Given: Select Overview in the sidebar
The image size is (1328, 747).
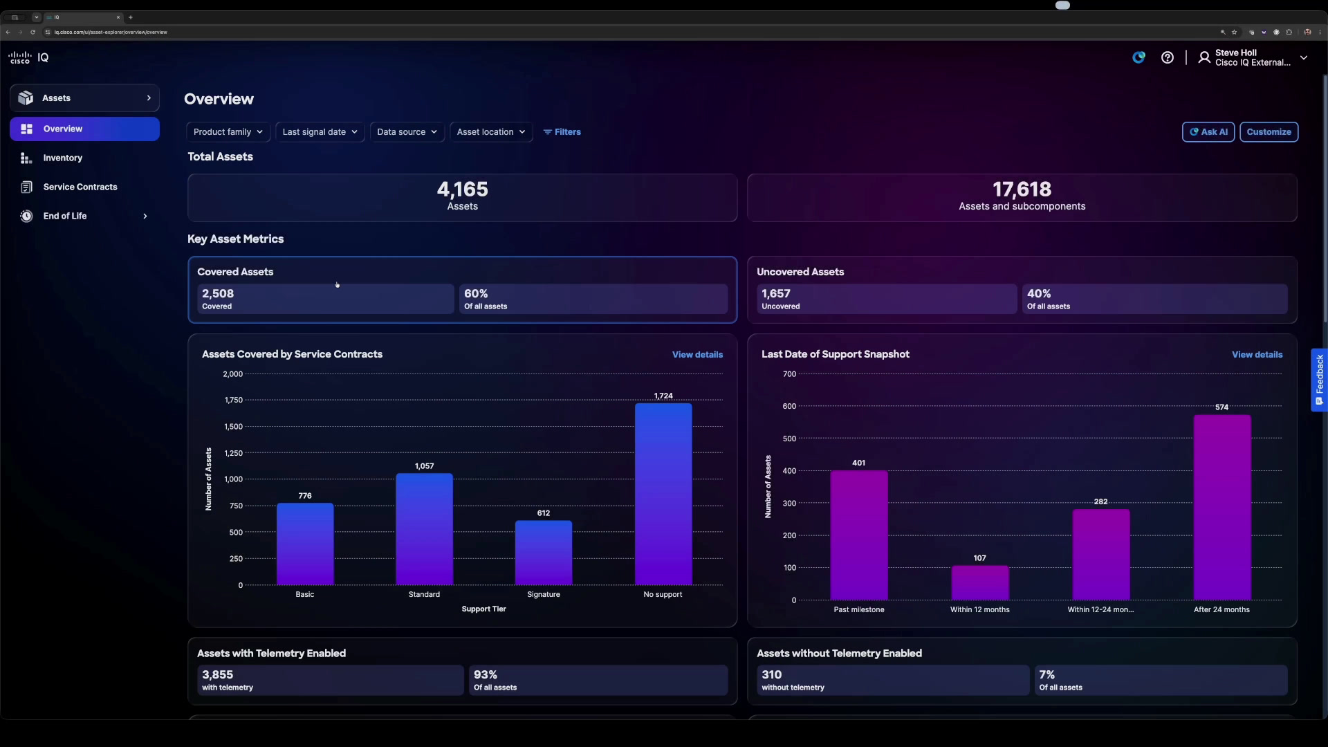Looking at the screenshot, I should pyautogui.click(x=84, y=129).
